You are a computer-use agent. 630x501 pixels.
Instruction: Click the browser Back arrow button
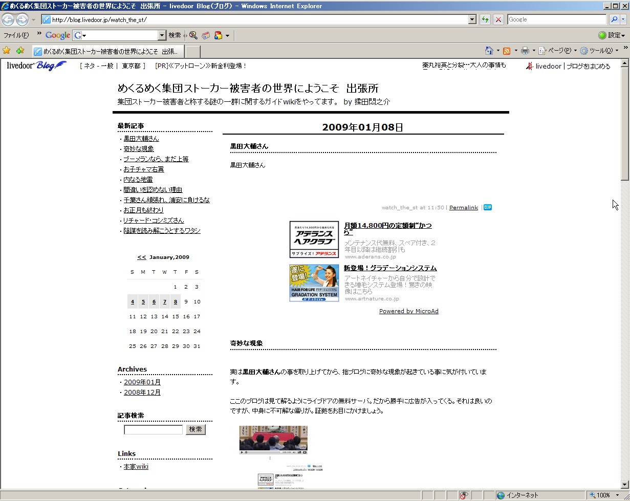8,19
